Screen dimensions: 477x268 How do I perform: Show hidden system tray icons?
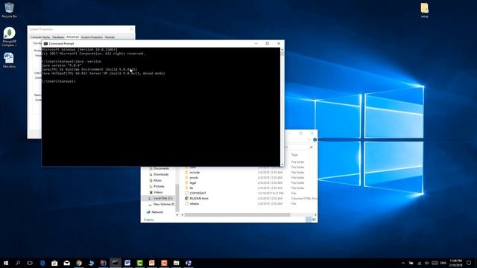(403, 263)
